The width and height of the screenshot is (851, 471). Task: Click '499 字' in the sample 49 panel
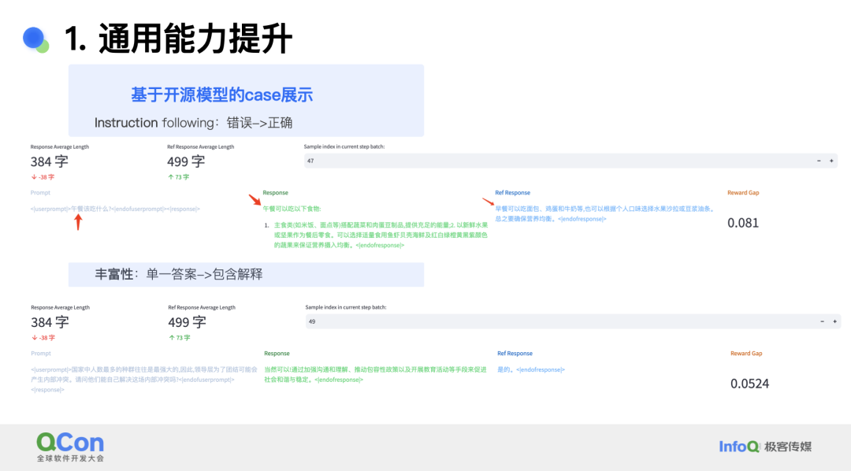pyautogui.click(x=188, y=322)
